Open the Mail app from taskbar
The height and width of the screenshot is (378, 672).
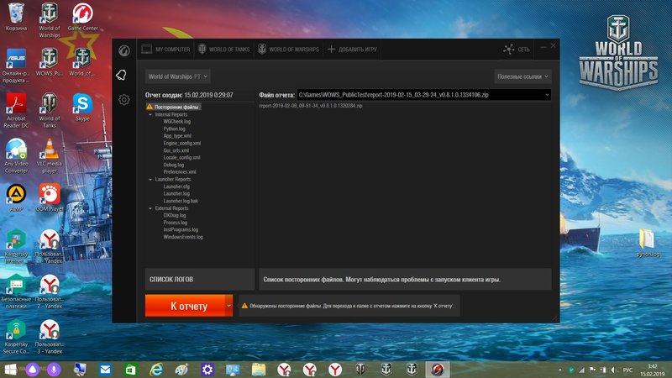click(105, 370)
